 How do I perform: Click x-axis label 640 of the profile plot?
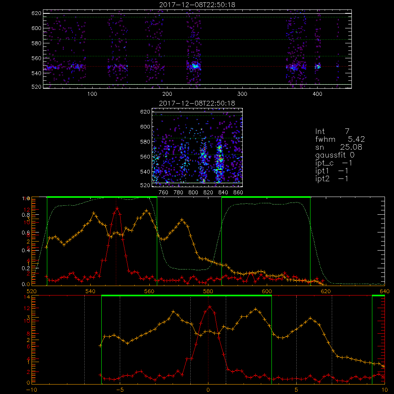tap(385, 291)
